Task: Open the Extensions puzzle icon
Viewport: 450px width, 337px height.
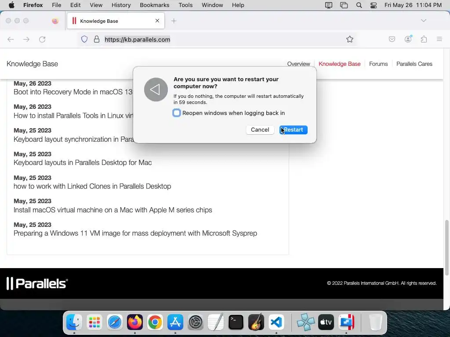Action: click(x=424, y=39)
